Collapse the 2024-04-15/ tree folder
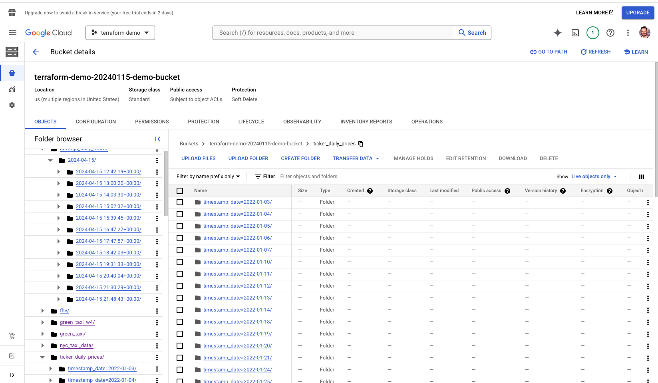This screenshot has width=658, height=383. click(50, 160)
